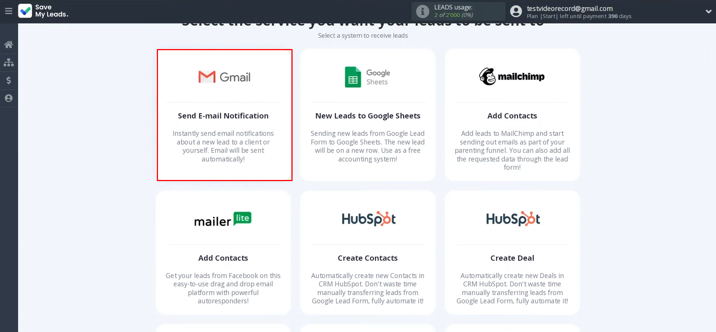Click Gmail description 'Instantly send email notifications'
This screenshot has width=716, height=332.
click(x=223, y=146)
